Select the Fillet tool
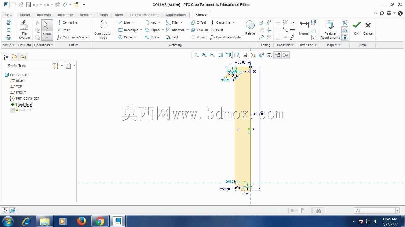The height and width of the screenshot is (227, 405). 172,22
